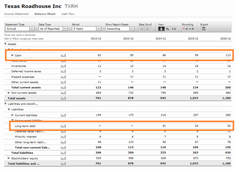Image resolution: width=235 pixels, height=172 pixels.
Task: Expand the Cash row
Action: [12, 55]
